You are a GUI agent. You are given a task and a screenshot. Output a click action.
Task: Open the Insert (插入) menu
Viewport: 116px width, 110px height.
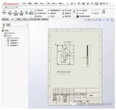pyautogui.click(x=42, y=3)
